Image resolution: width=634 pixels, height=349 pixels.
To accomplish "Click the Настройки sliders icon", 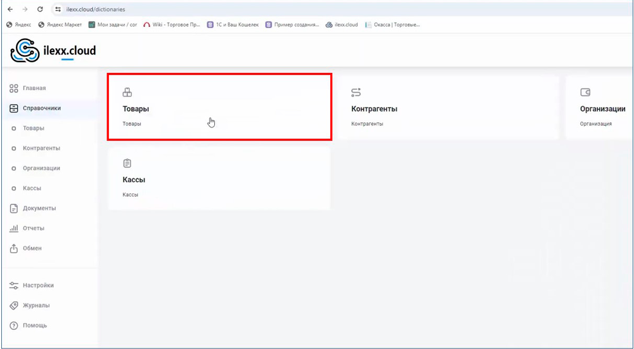I will (14, 286).
